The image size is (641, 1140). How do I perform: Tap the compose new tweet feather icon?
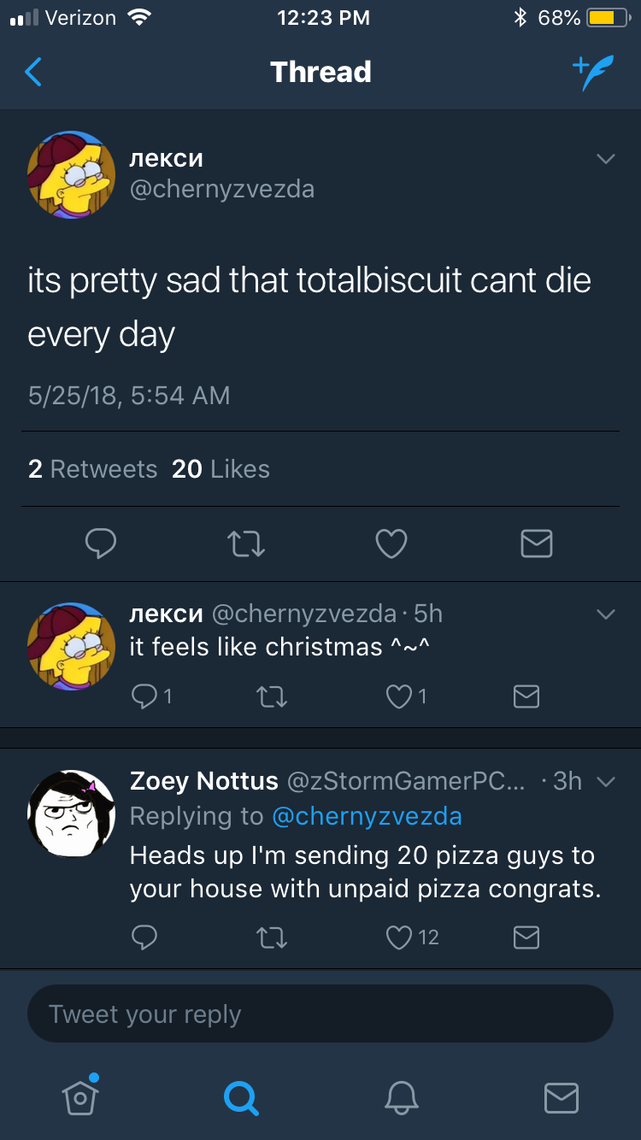[x=593, y=73]
